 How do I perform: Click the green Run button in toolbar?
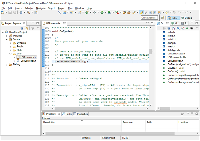click(x=102, y=12)
